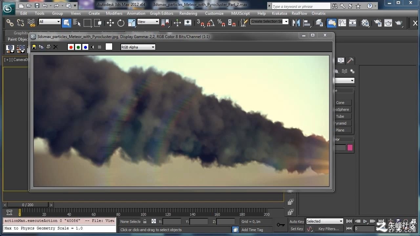This screenshot has height=236, width=420.
Task: Clear the rendered frame with X icon
Action: coord(55,47)
